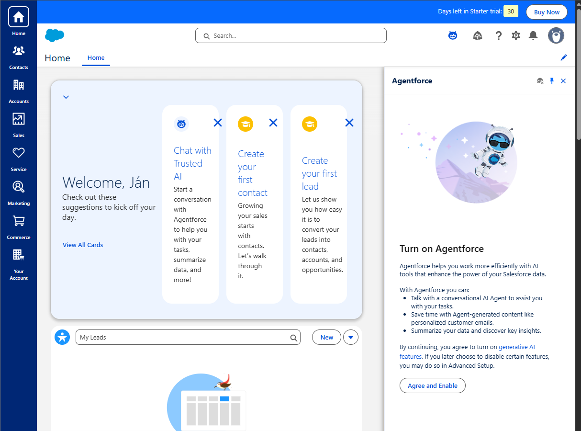Open the Notifications bell
Image resolution: width=581 pixels, height=431 pixels.
(533, 35)
